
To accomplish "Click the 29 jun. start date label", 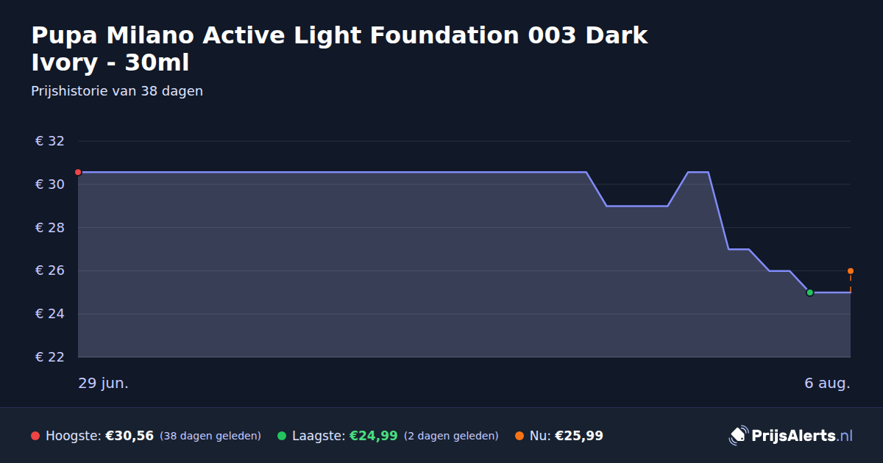I will pyautogui.click(x=103, y=384).
